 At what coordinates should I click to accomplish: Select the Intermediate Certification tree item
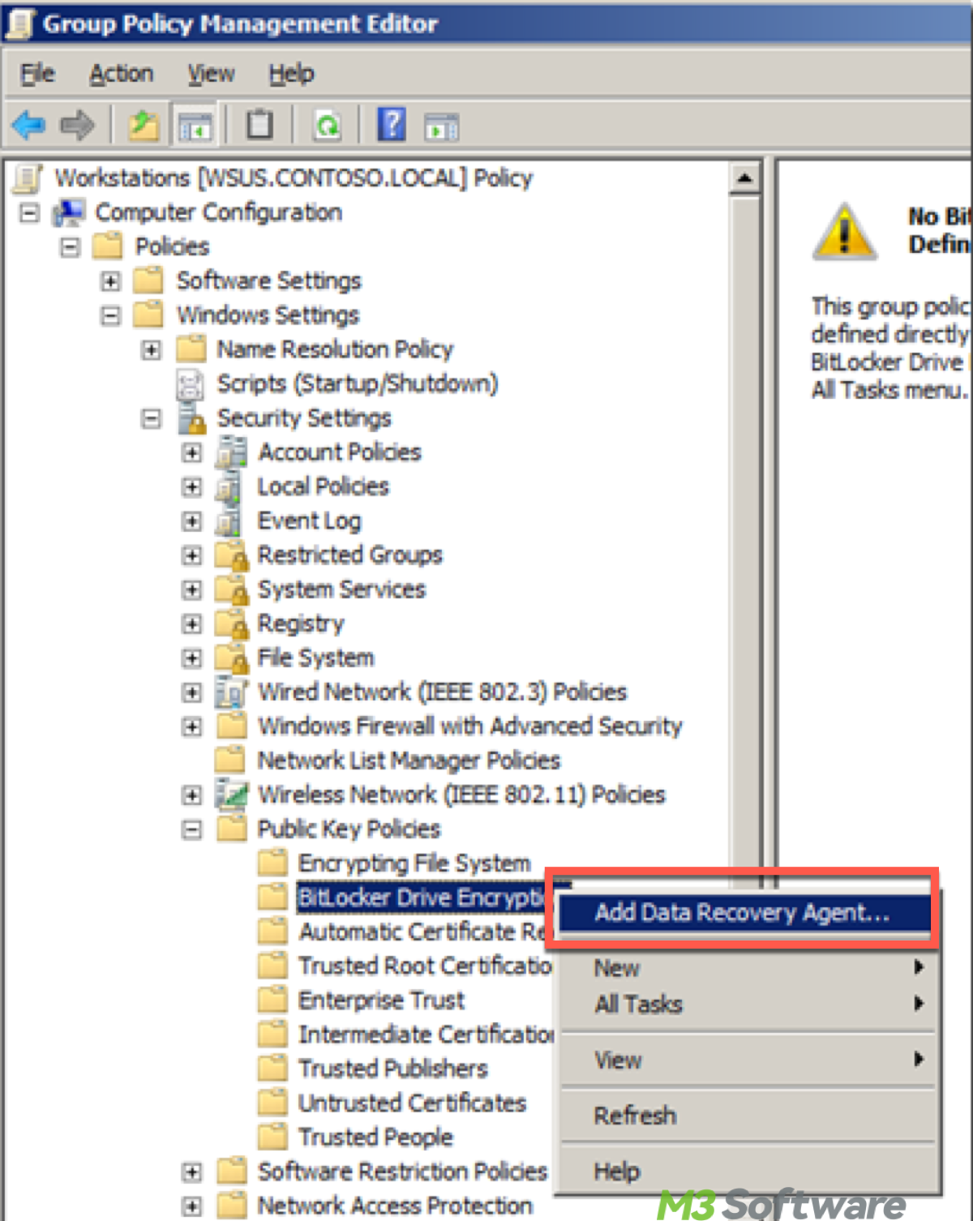(426, 1035)
